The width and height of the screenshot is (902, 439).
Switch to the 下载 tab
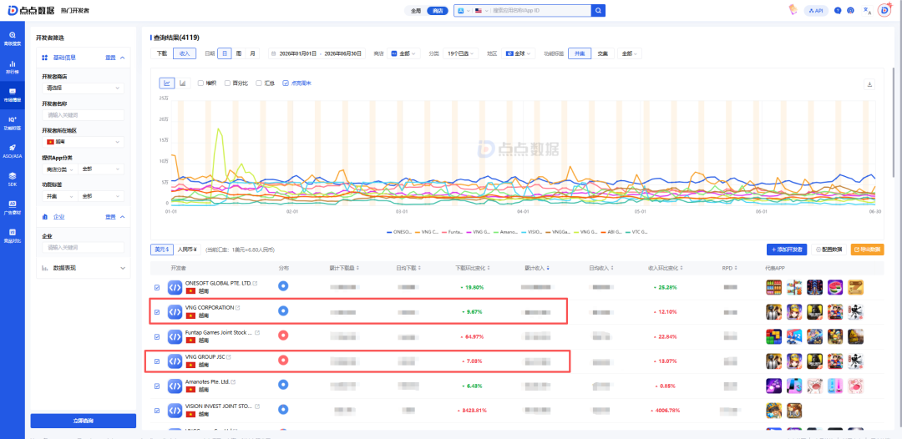coord(162,53)
